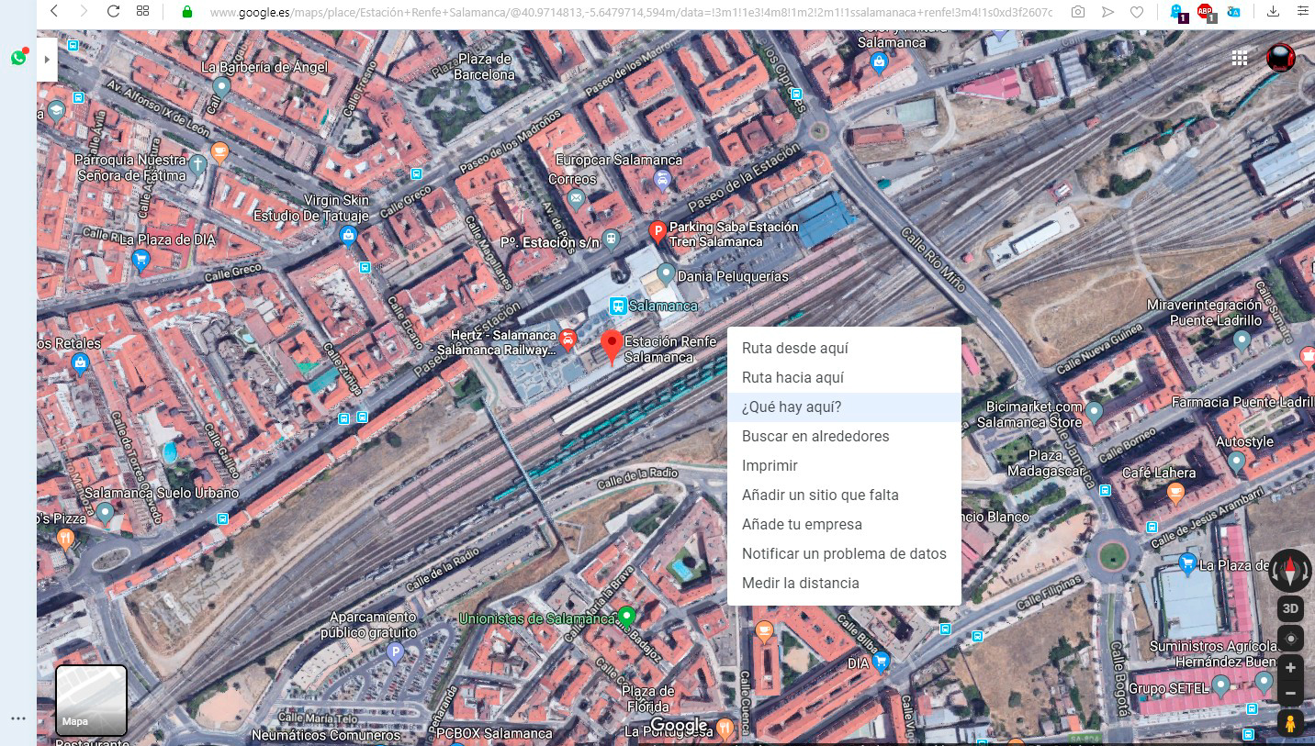
Task: Click the Salamanca train station icon
Action: (x=619, y=306)
